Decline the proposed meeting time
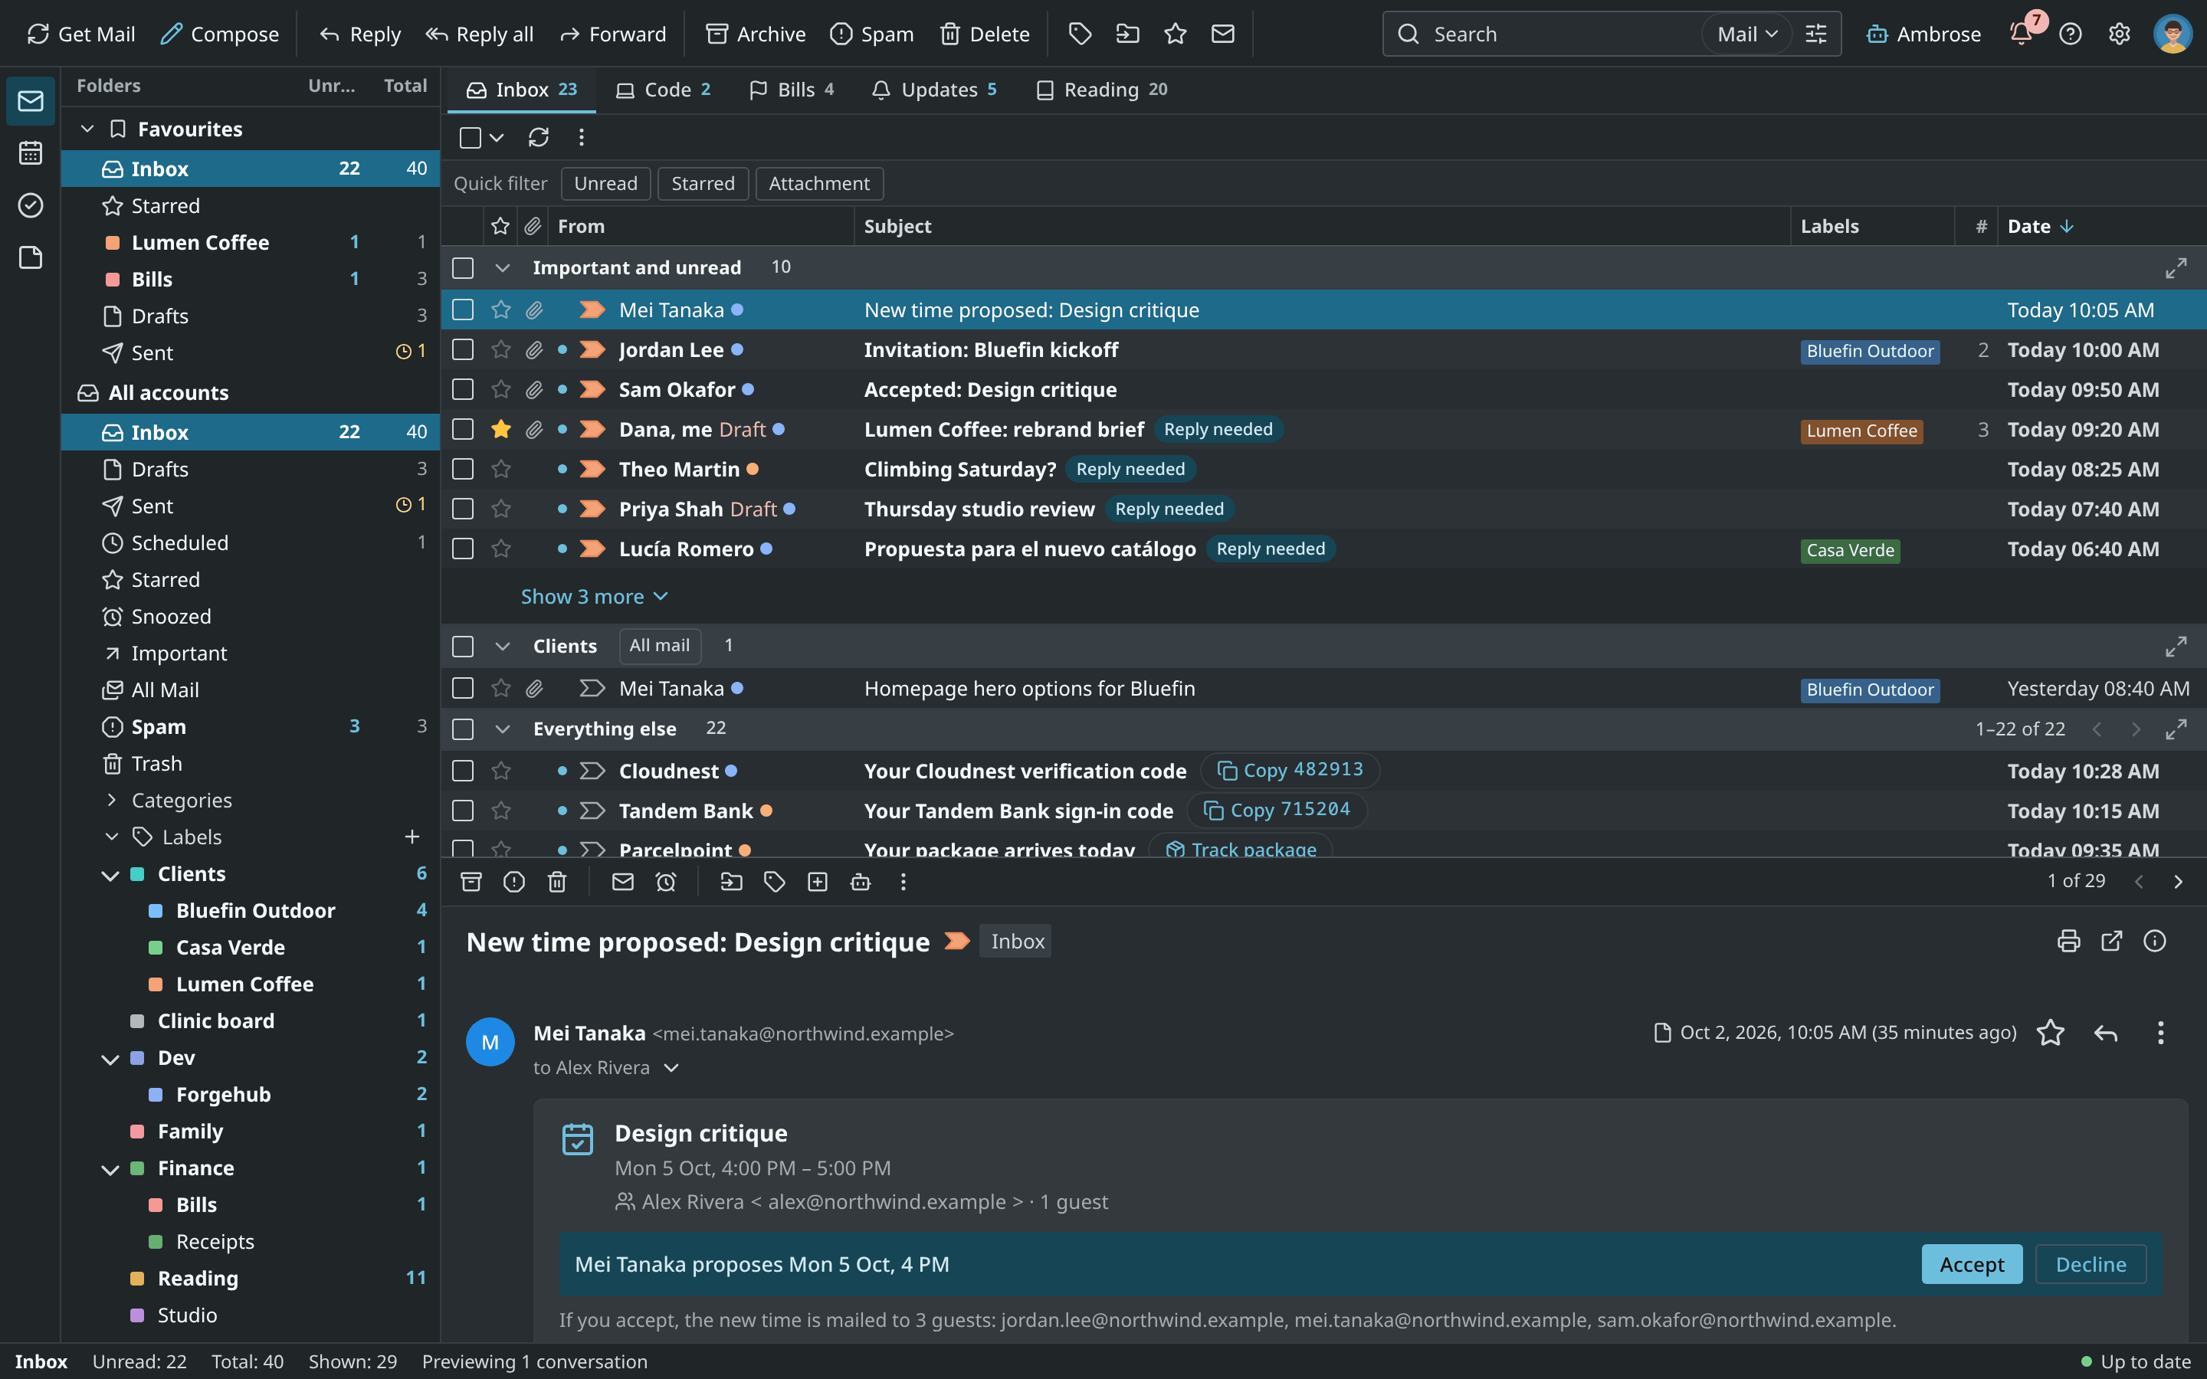 point(2091,1264)
